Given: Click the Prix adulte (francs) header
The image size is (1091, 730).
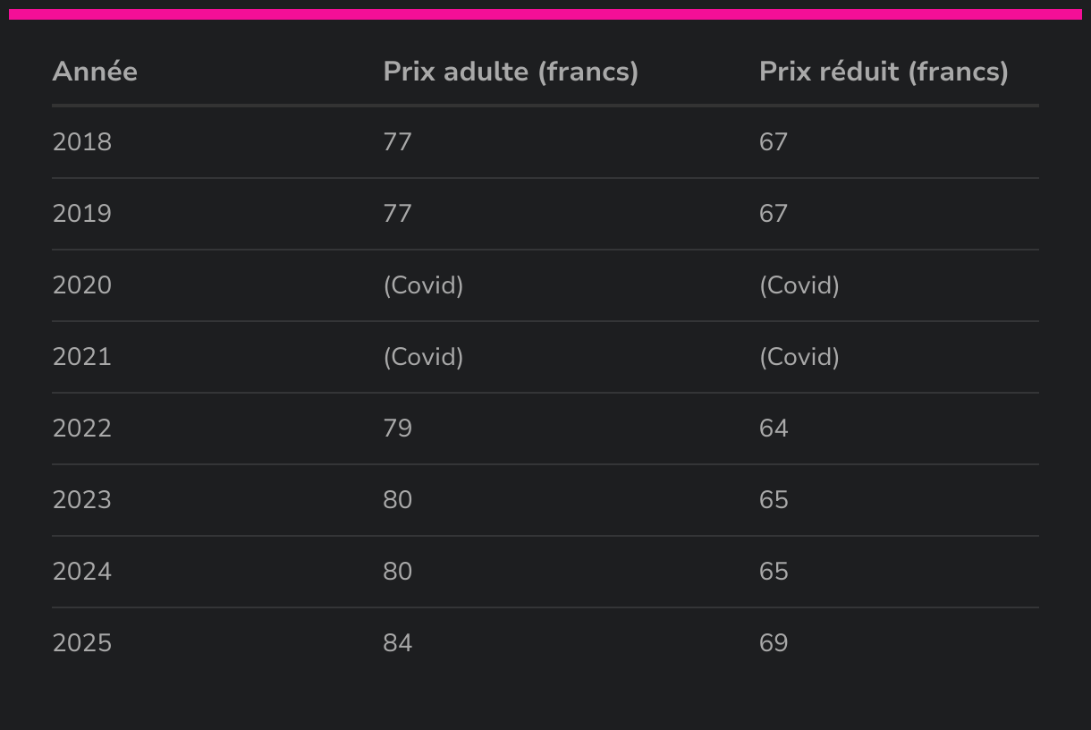Looking at the screenshot, I should (x=511, y=72).
